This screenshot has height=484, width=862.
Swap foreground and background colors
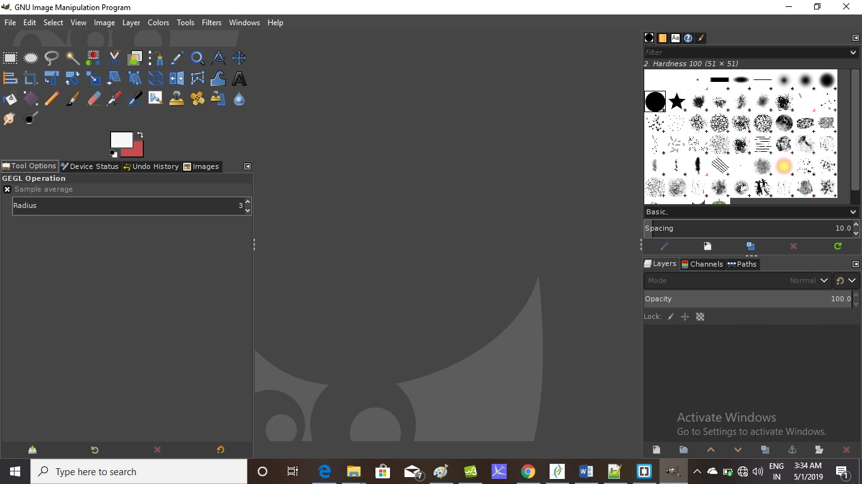(140, 135)
